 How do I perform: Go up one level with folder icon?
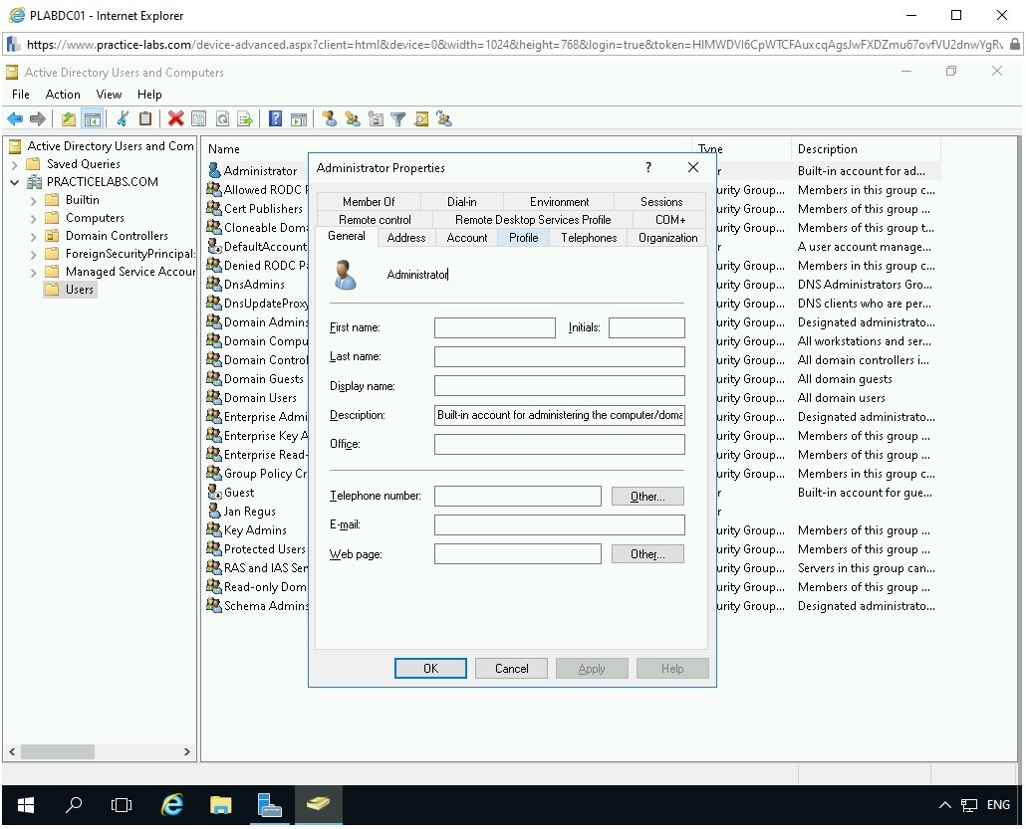tap(68, 119)
